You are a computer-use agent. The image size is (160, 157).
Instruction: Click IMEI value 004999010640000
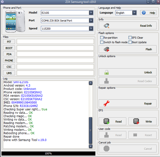coord(24,102)
